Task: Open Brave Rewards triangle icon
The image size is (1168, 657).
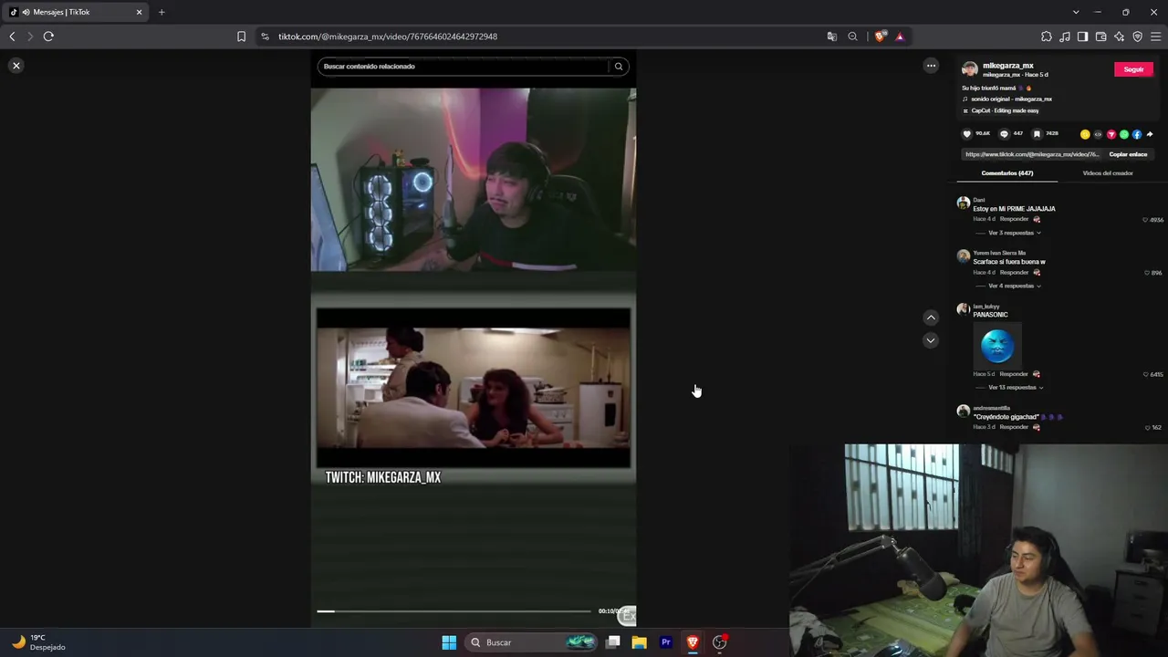Action: 900,36
